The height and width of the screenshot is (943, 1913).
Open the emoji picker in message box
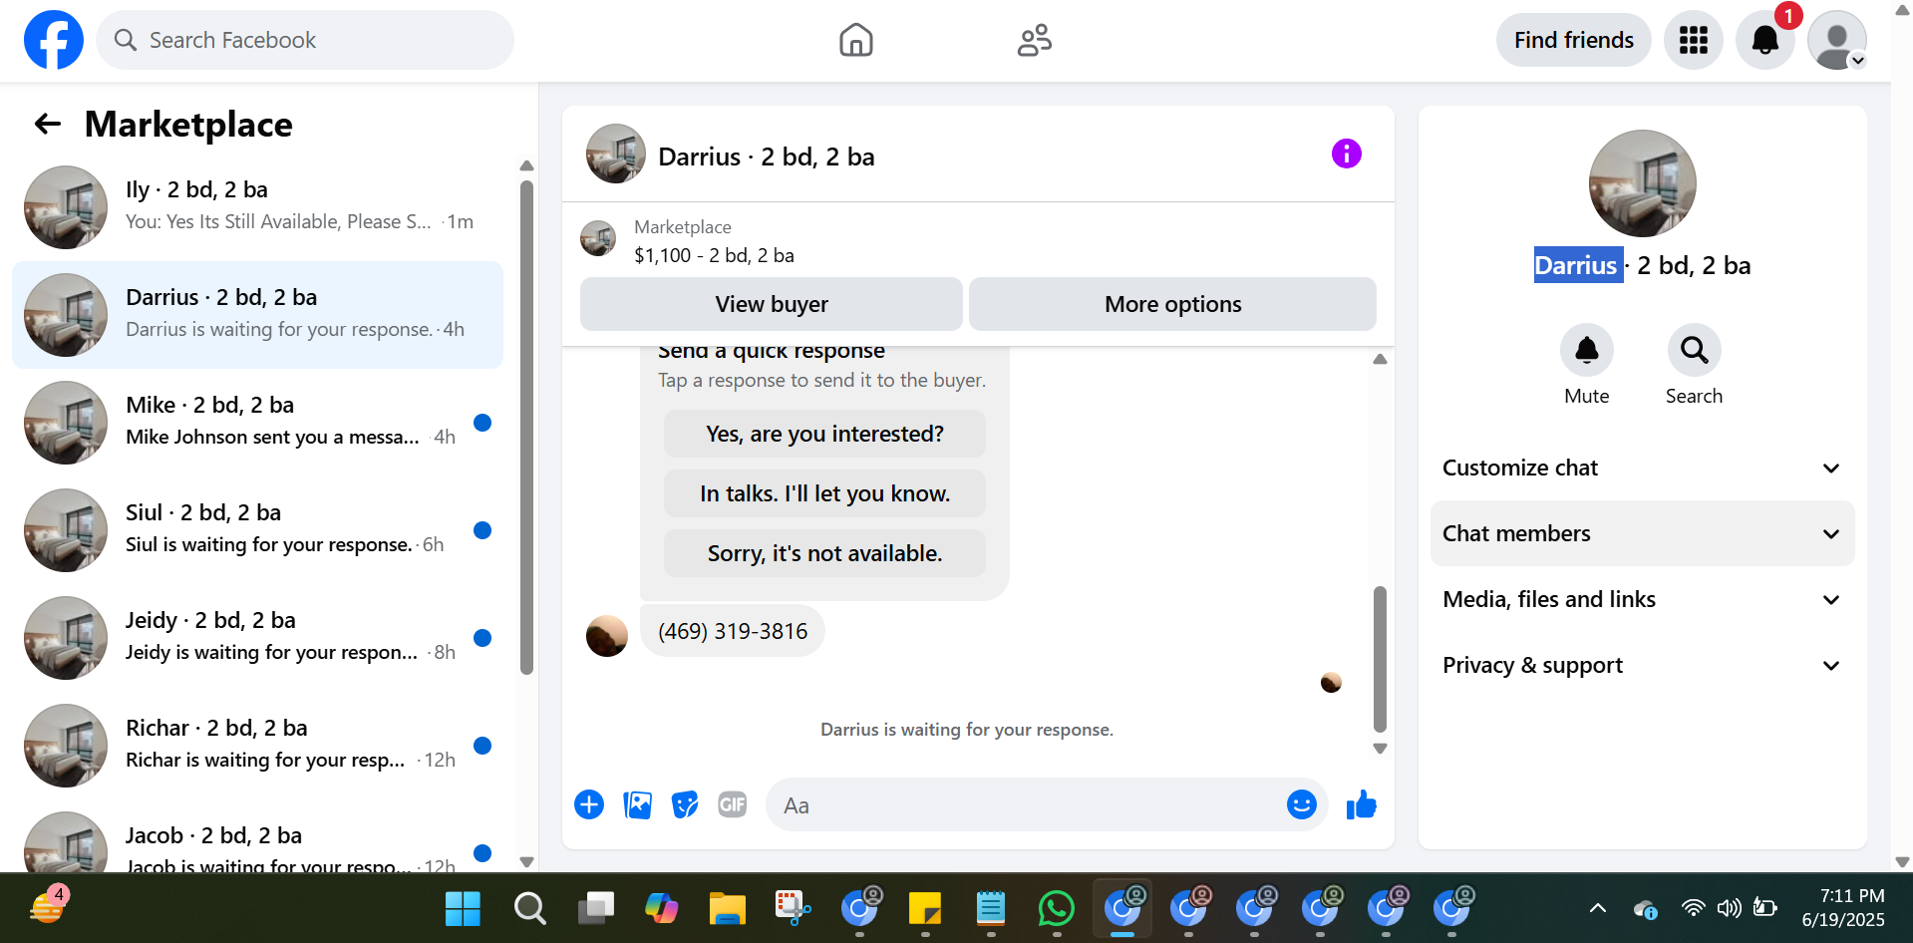tap(1302, 804)
